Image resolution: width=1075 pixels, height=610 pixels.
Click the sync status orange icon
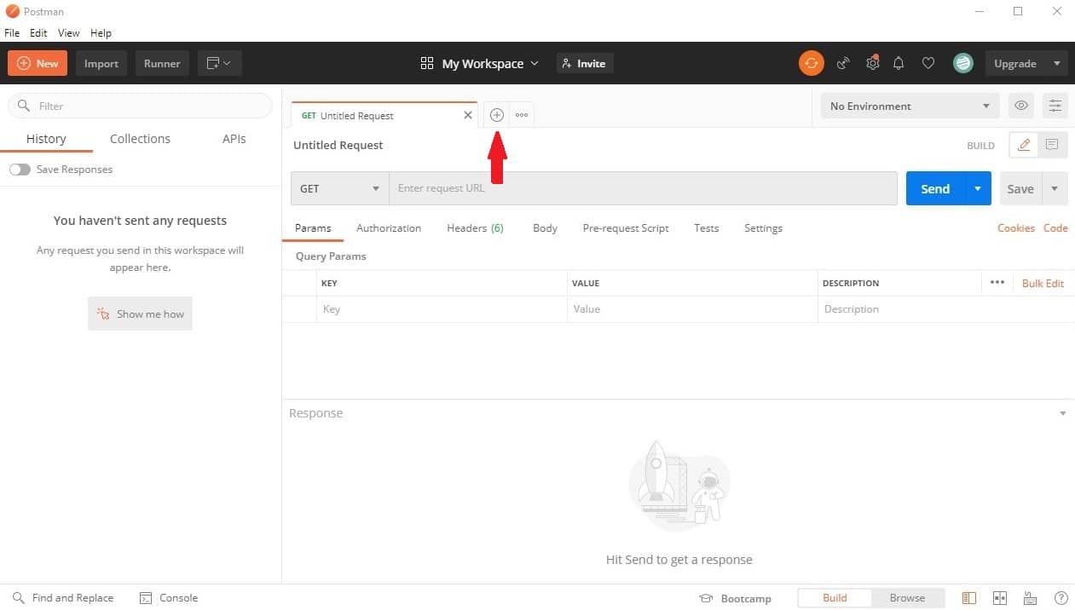point(812,63)
